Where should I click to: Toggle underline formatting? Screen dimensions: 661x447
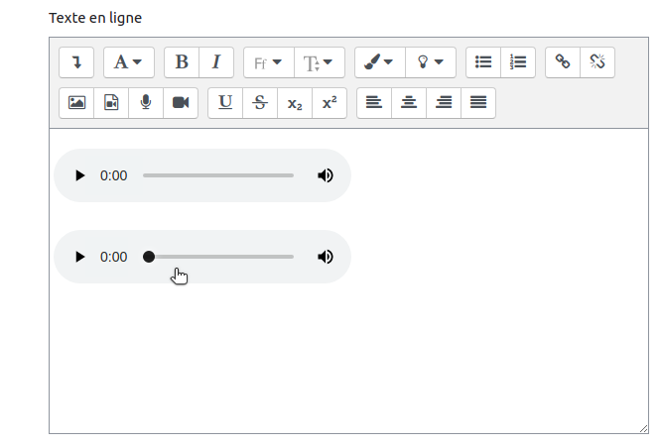(x=225, y=102)
